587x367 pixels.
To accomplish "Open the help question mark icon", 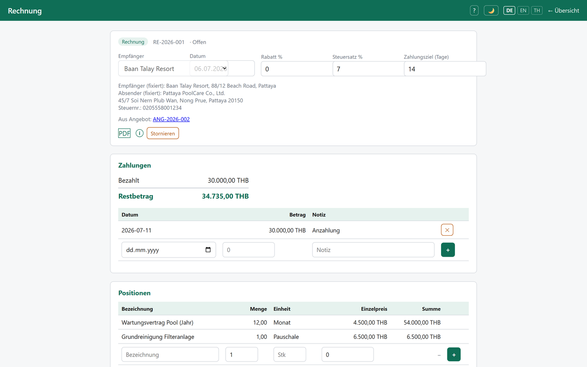I will tap(474, 10).
